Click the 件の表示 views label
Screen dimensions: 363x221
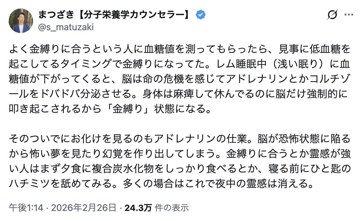pyautogui.click(x=172, y=208)
